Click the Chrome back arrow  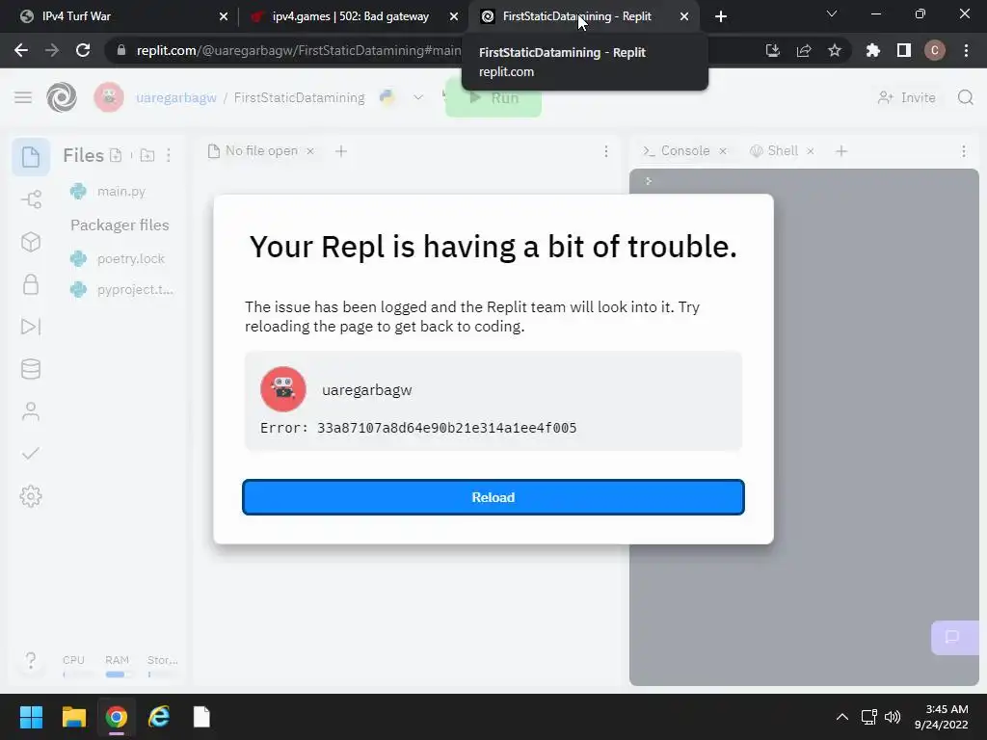21,50
